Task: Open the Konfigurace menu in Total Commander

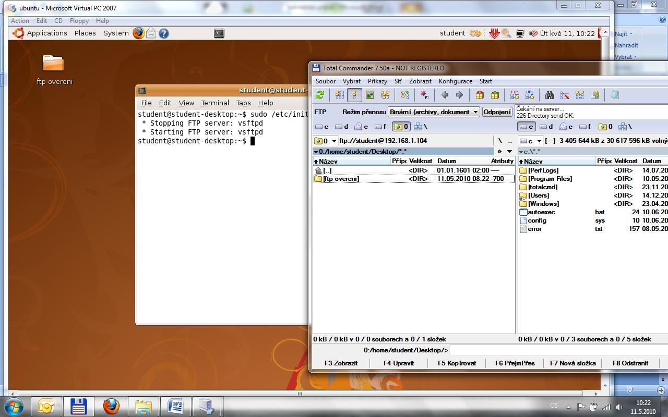Action: pos(456,81)
